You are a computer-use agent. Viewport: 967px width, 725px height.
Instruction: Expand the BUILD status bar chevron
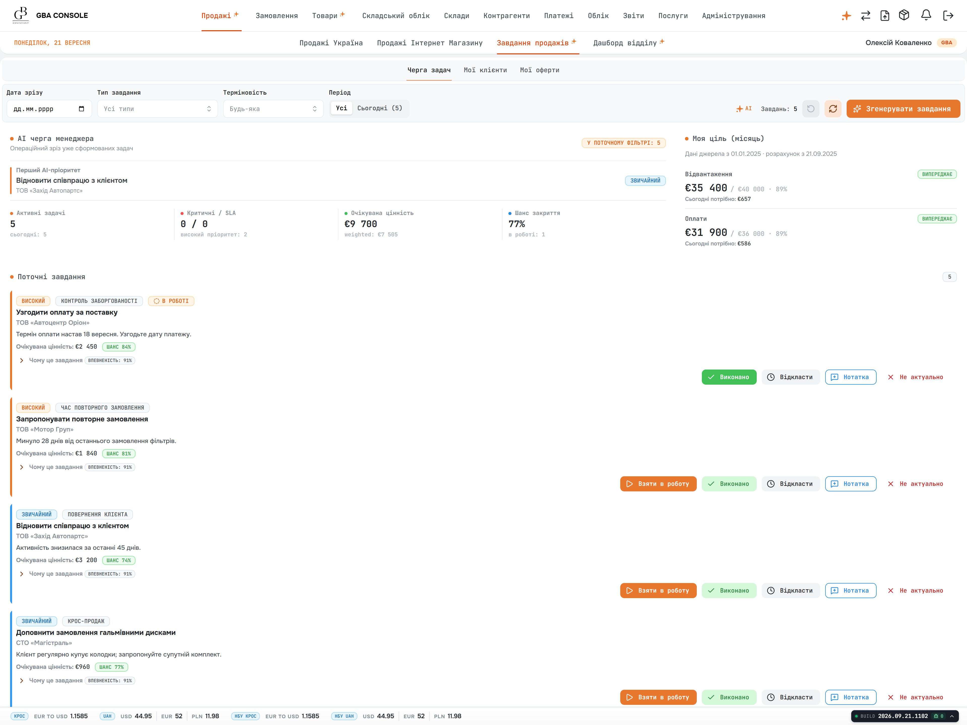click(x=951, y=716)
